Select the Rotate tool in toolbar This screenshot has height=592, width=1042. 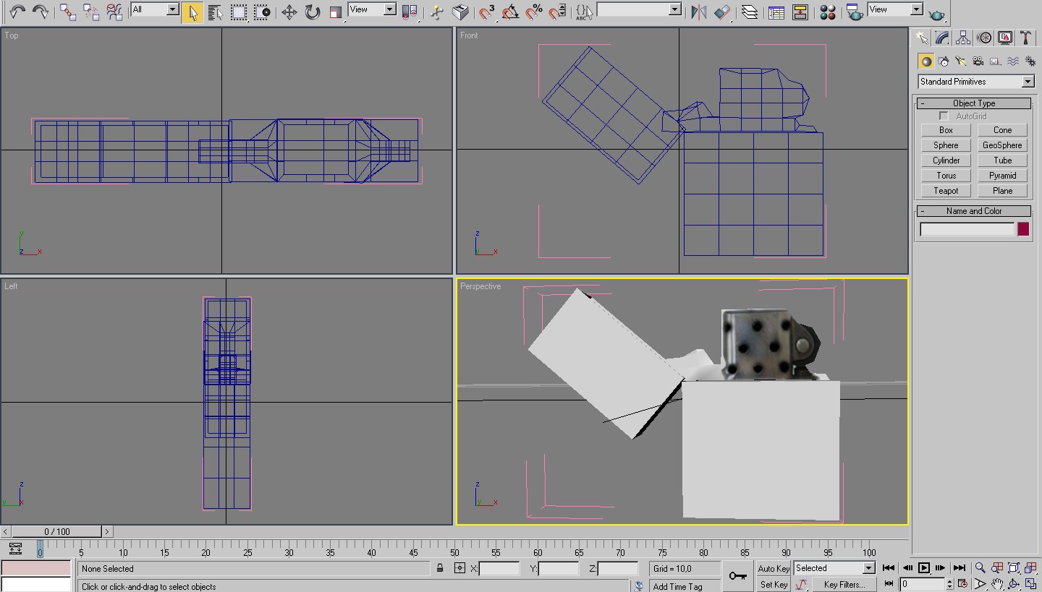pyautogui.click(x=312, y=12)
